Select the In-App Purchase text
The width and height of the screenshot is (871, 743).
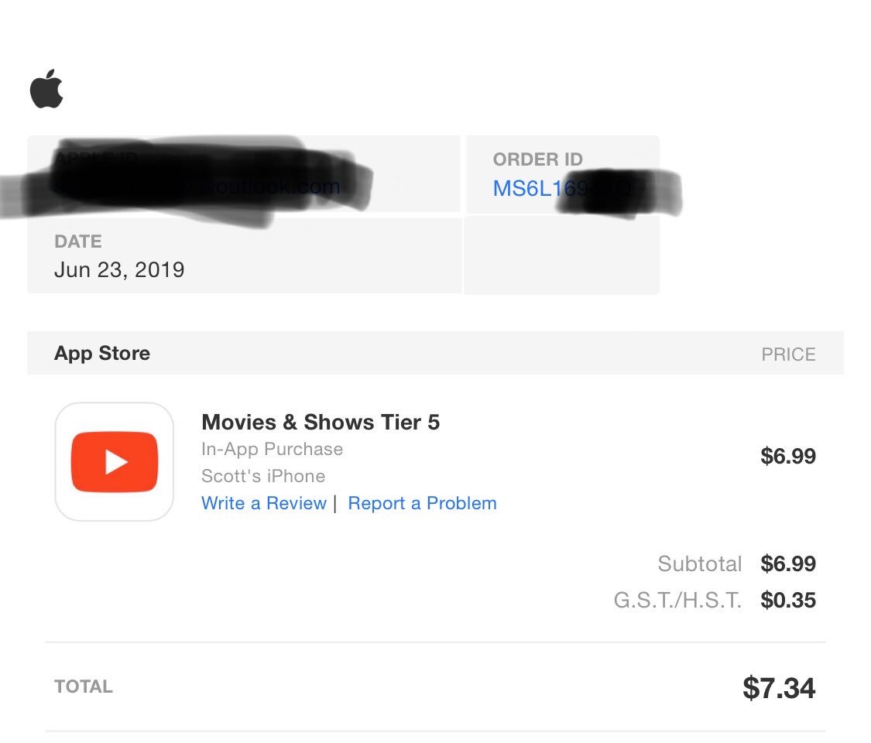[x=272, y=449]
